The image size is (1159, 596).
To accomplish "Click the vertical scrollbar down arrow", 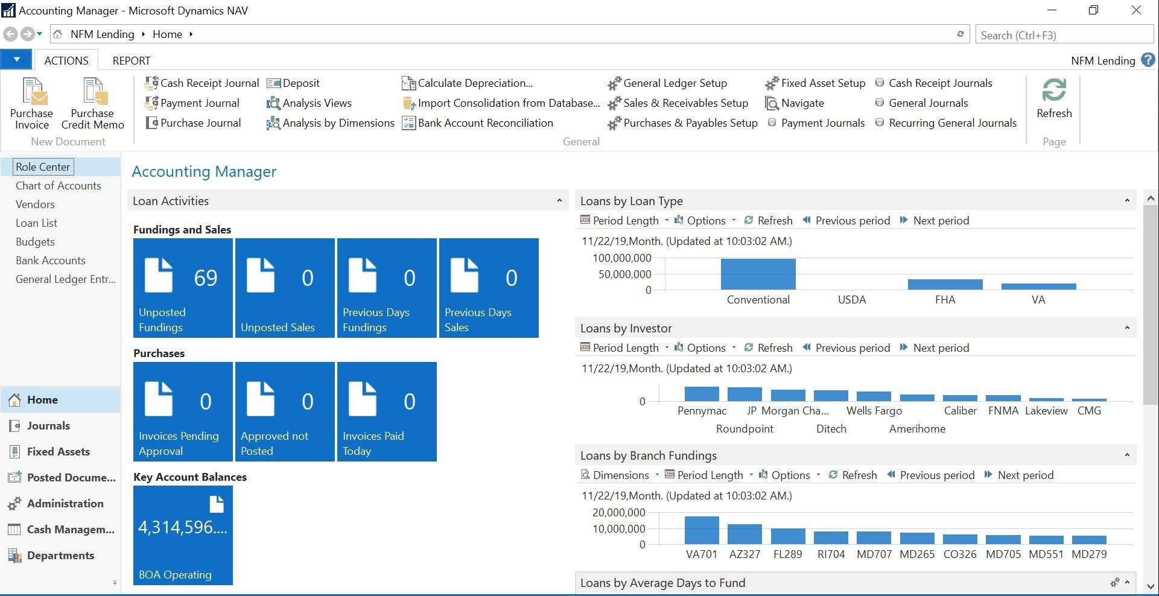I will point(1151,586).
